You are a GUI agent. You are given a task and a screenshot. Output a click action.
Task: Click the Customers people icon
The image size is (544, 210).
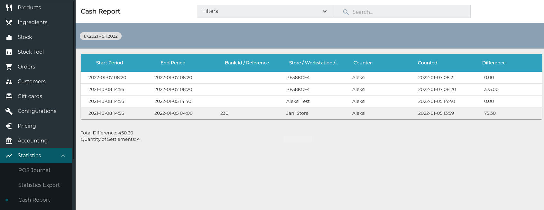pos(9,81)
